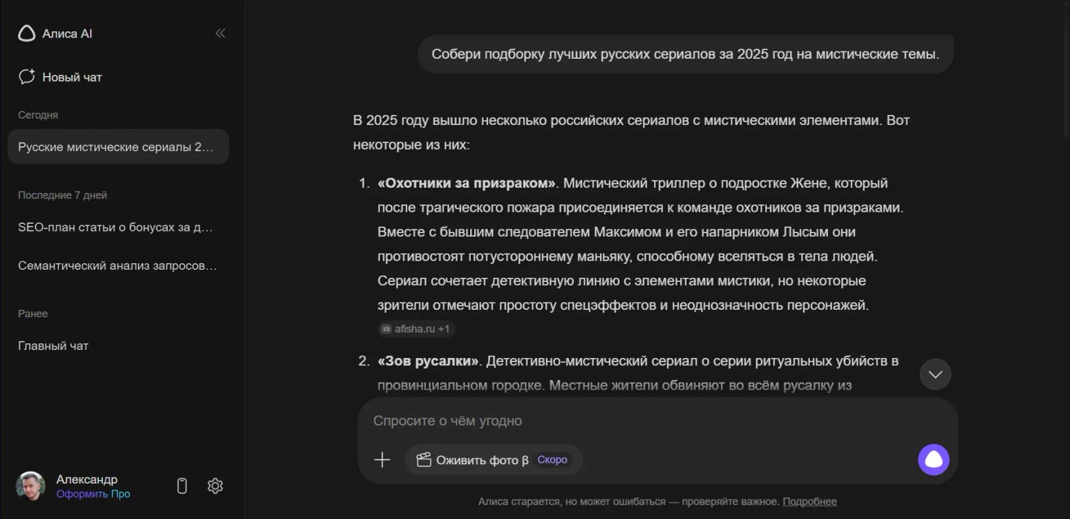Image resolution: width=1070 pixels, height=519 pixels.
Task: Click the Оформить Про link
Action: 93,494
